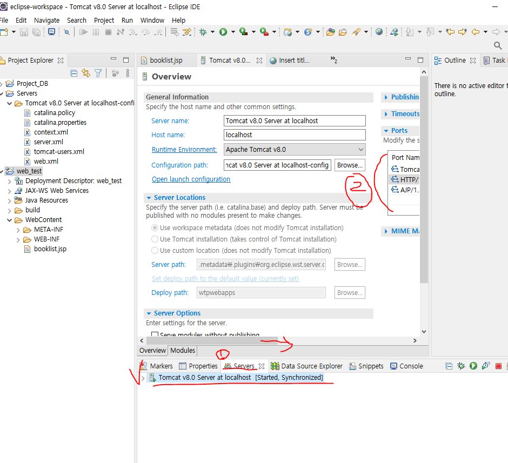Screen dimensions: 508x463
Task: Click the Open Type folder icon in toolbar
Action: click(330, 32)
